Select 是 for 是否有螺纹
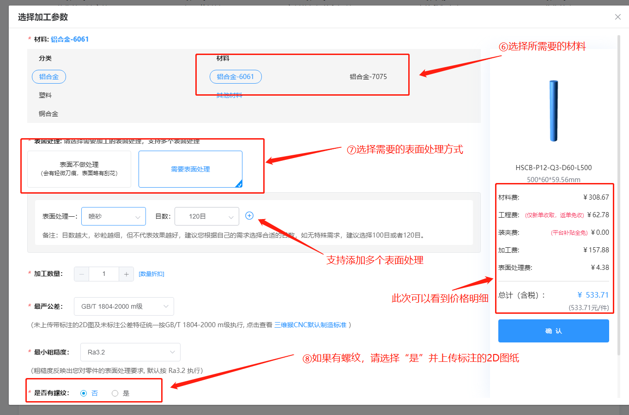629x415 pixels. click(115, 393)
